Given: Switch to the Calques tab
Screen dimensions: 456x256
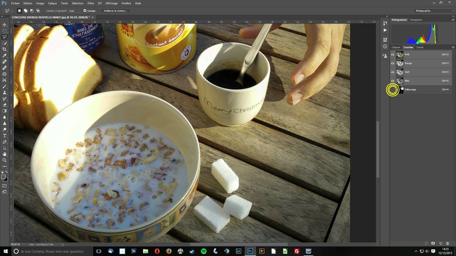Looking at the screenshot, I should click(x=396, y=47).
